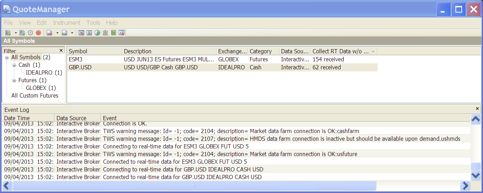The width and height of the screenshot is (483, 193).
Task: Click the vertical scrollbar thumb in Event Log
Action: [475, 166]
